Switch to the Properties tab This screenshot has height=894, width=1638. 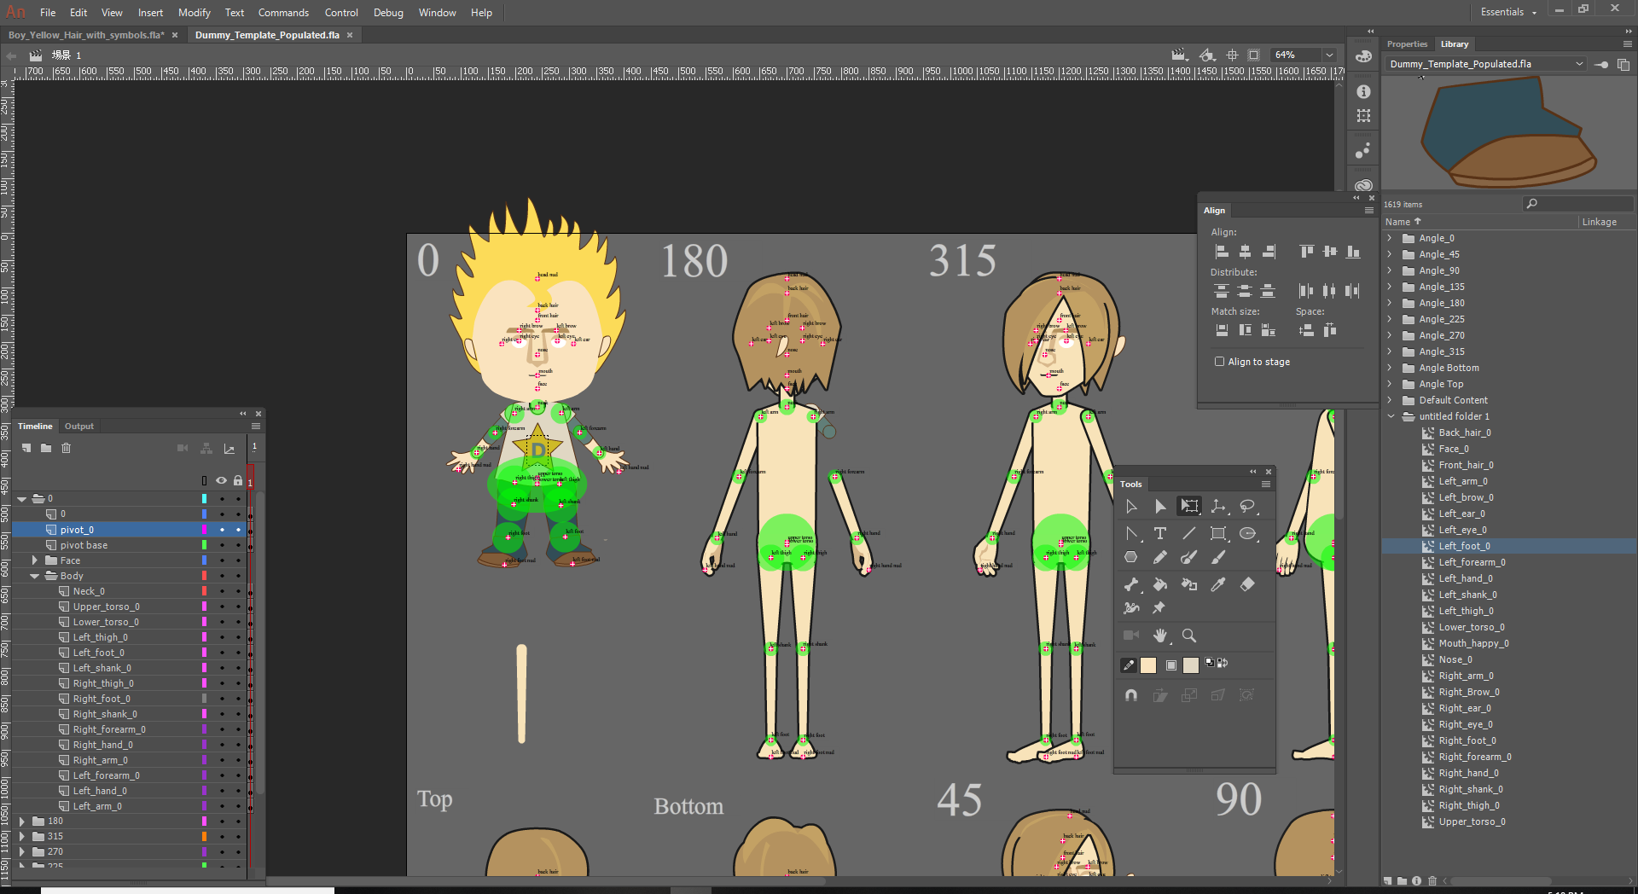(1407, 44)
